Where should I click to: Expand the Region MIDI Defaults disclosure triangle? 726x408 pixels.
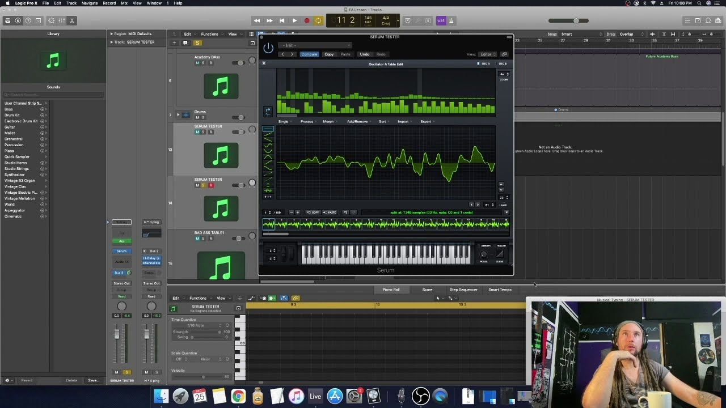coord(111,34)
